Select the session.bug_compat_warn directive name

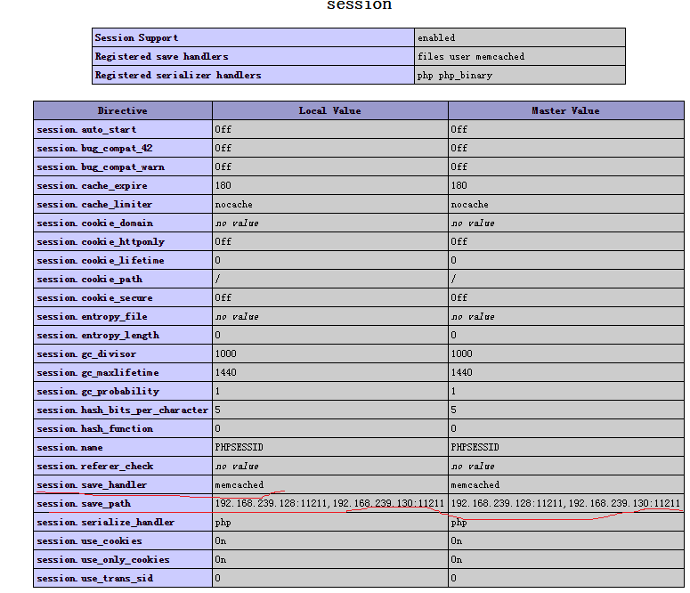pos(101,167)
